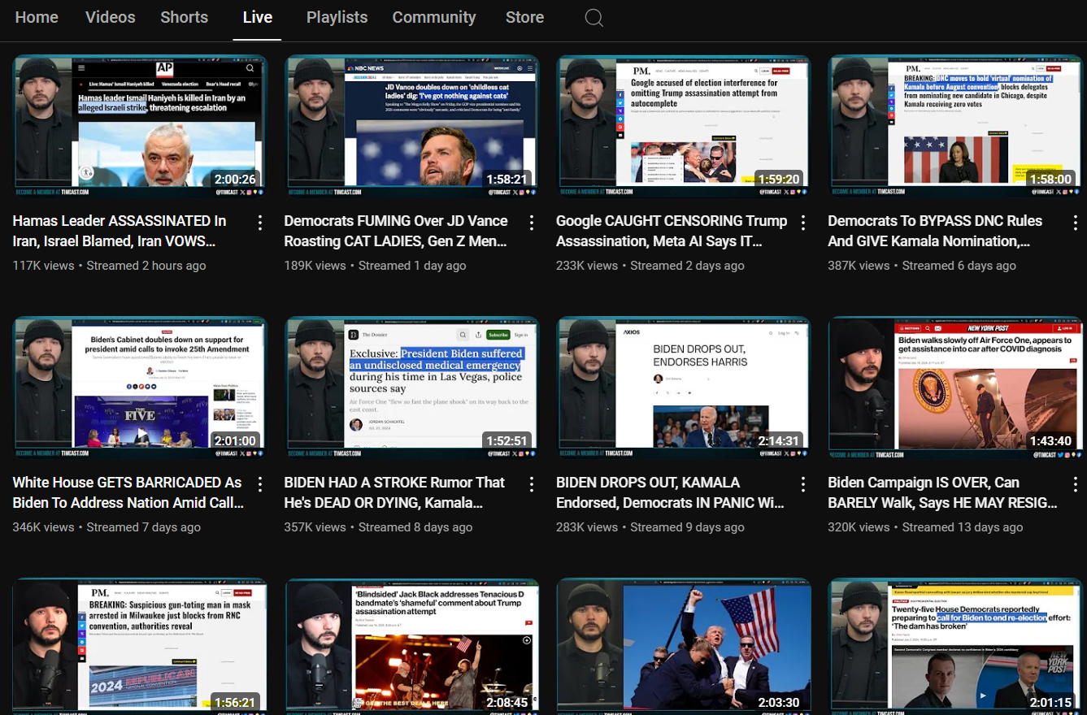
Task: Click the 2:08:45 duration badge
Action: click(507, 703)
